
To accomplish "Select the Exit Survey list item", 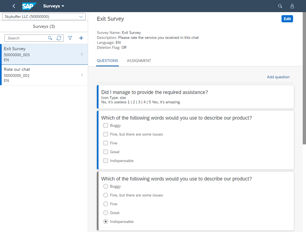I will [x=44, y=54].
